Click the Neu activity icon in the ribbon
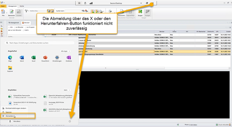This screenshot has width=232, height=127. [x=3, y=11]
